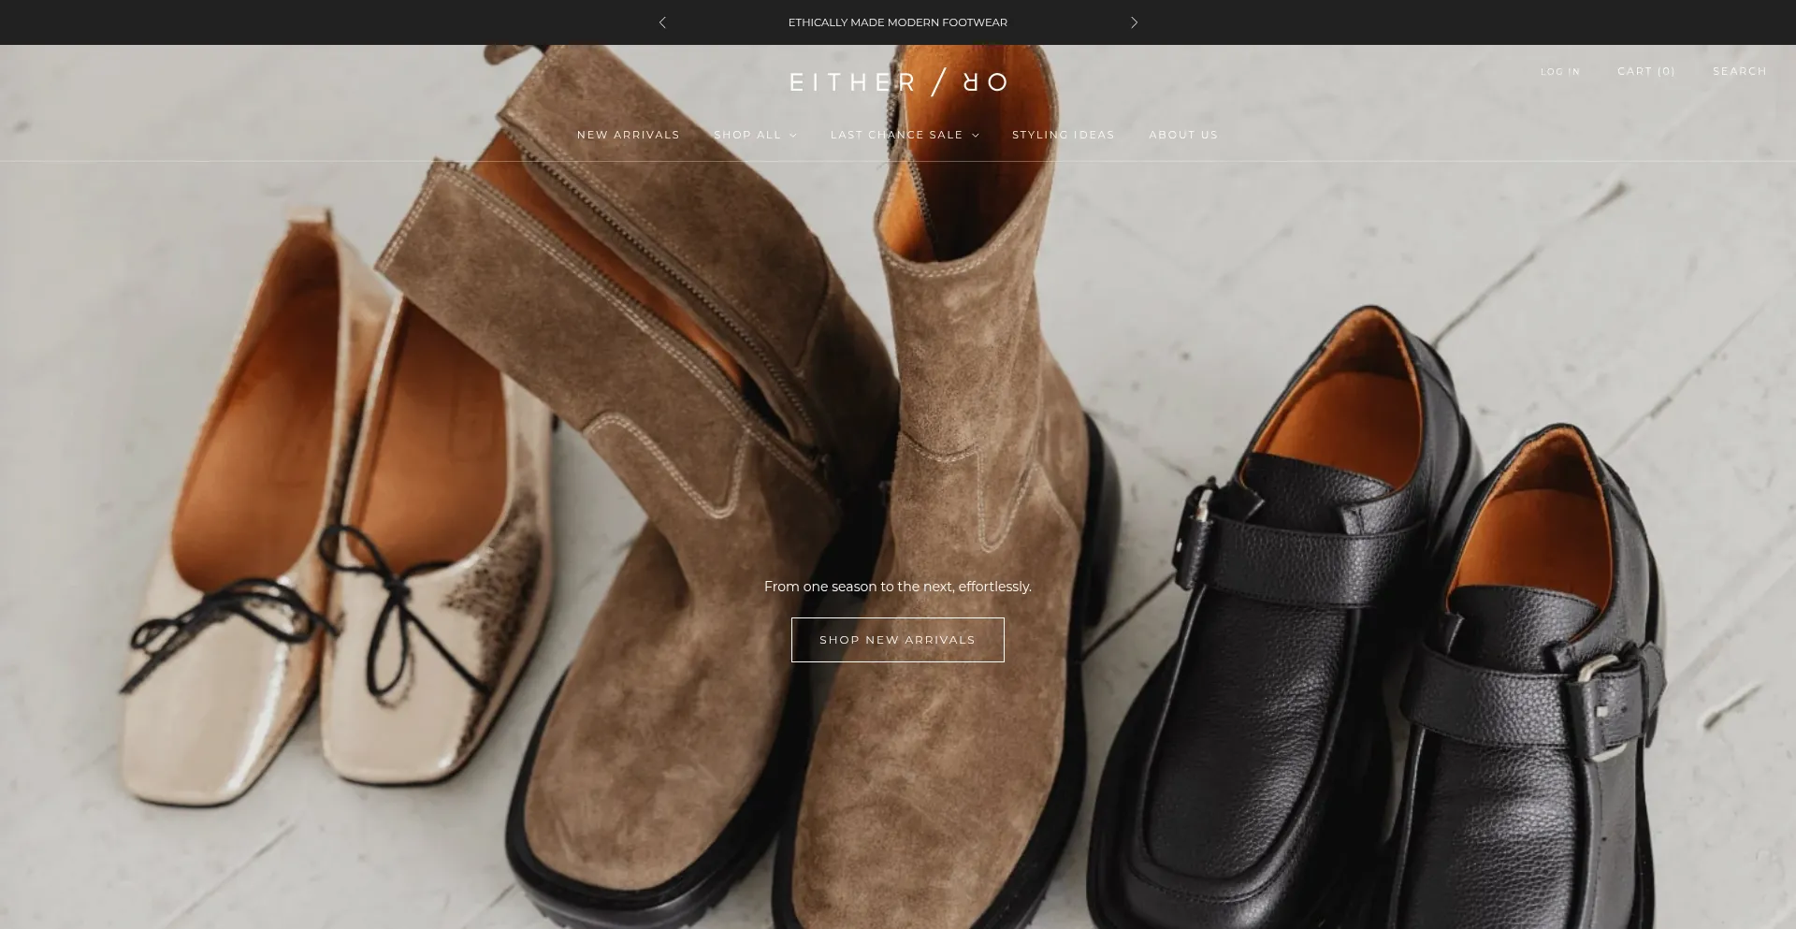The width and height of the screenshot is (1796, 929).
Task: Select the Last Chance Sale label
Action: 896,135
